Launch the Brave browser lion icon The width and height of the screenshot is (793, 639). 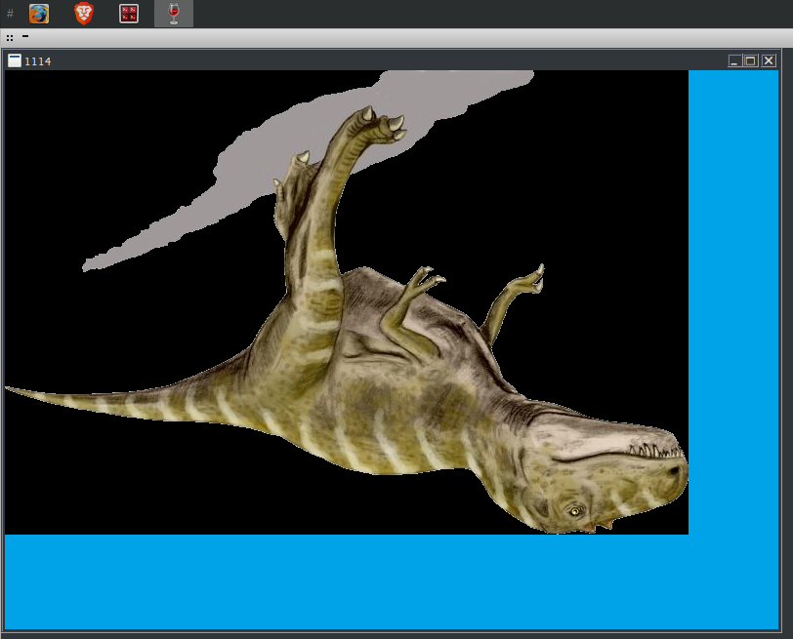pos(84,14)
